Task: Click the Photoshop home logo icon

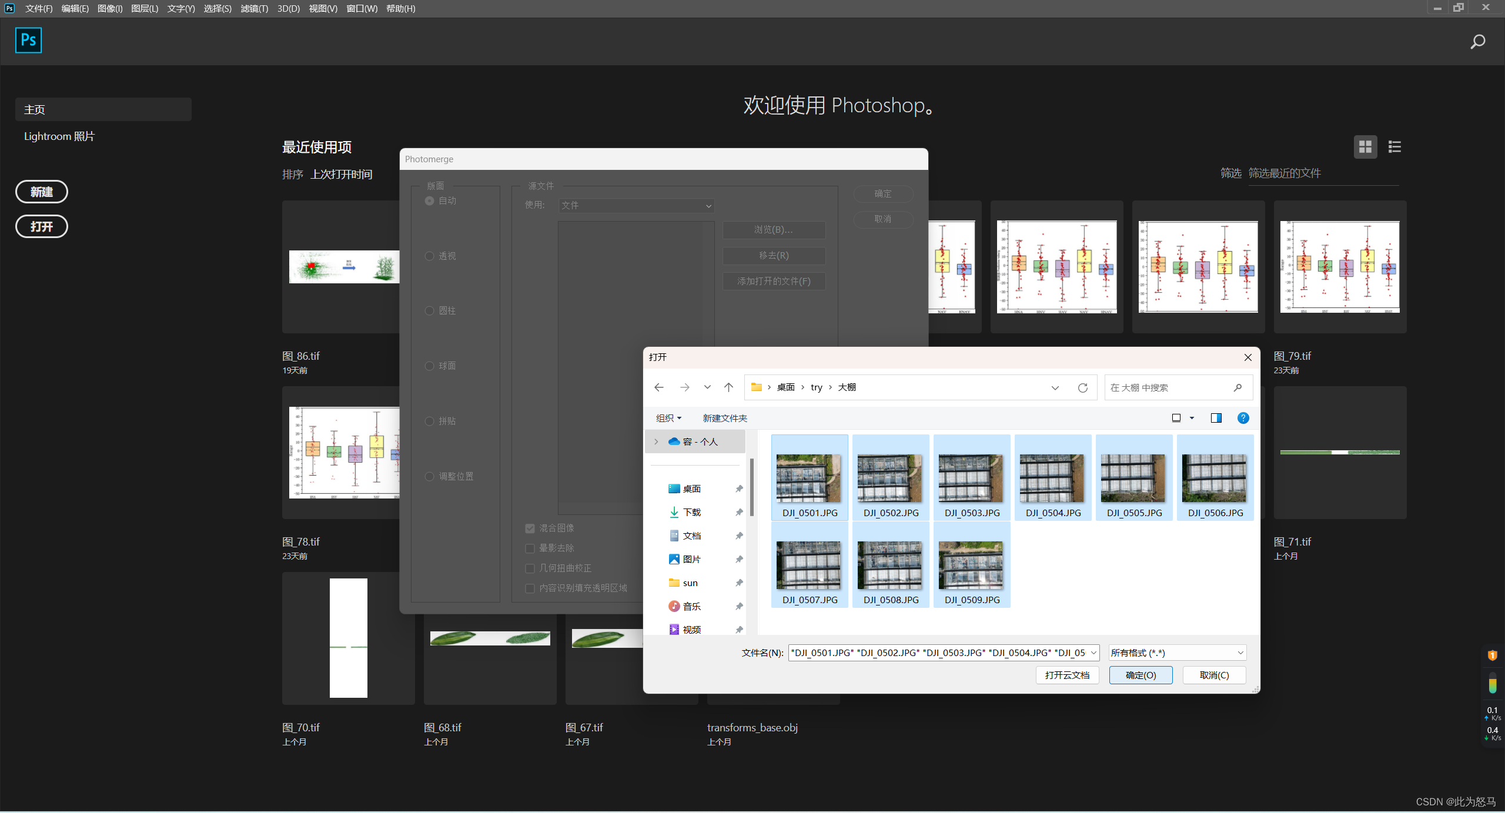Action: pyautogui.click(x=28, y=40)
